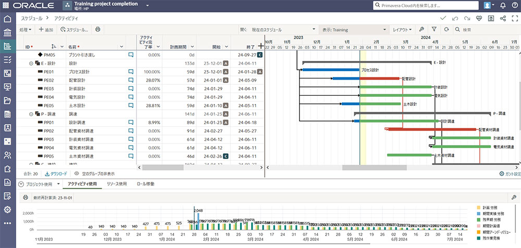Select the schedule Gantt sidebar icon
The height and width of the screenshot is (248, 521).
[7, 46]
